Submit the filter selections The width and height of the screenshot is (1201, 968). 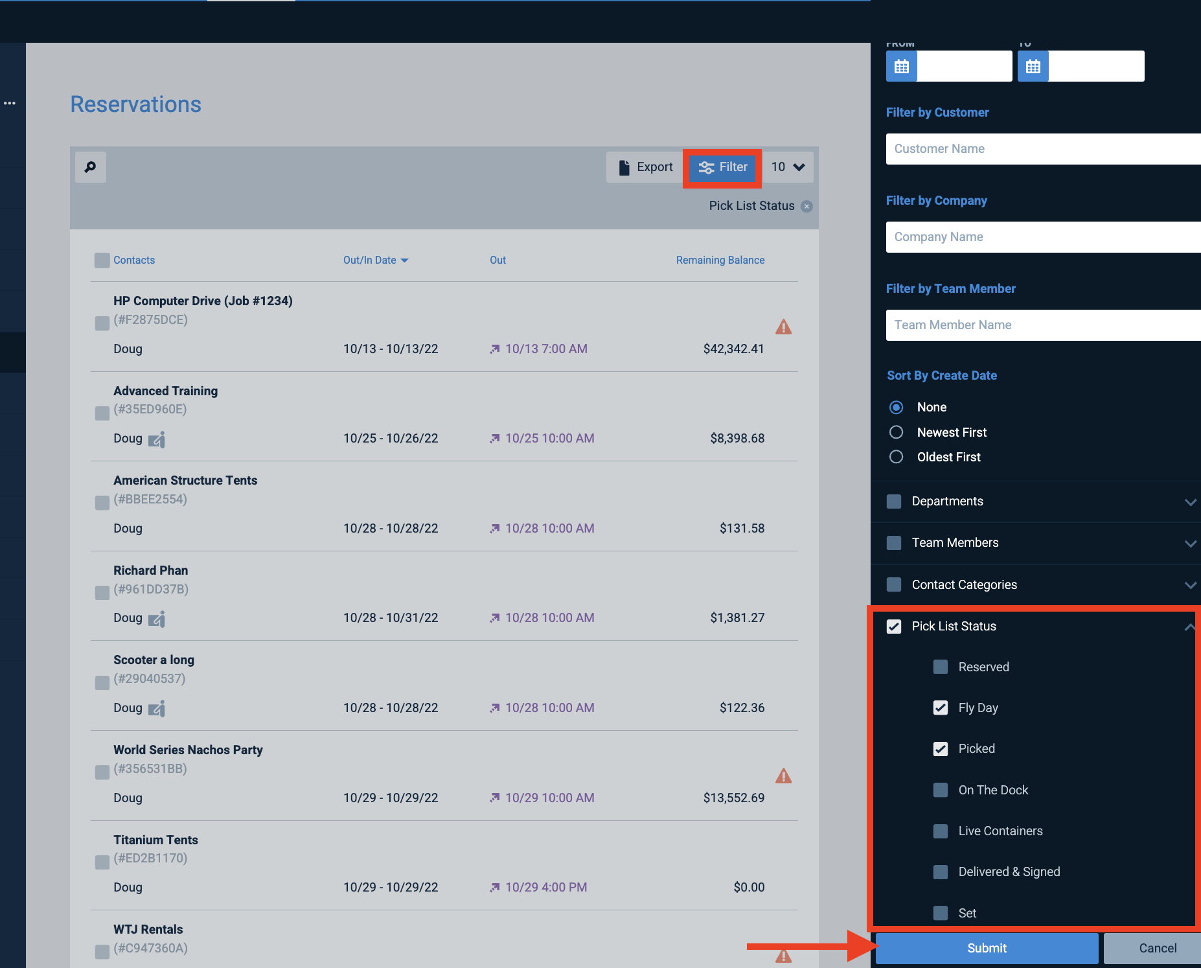click(987, 948)
